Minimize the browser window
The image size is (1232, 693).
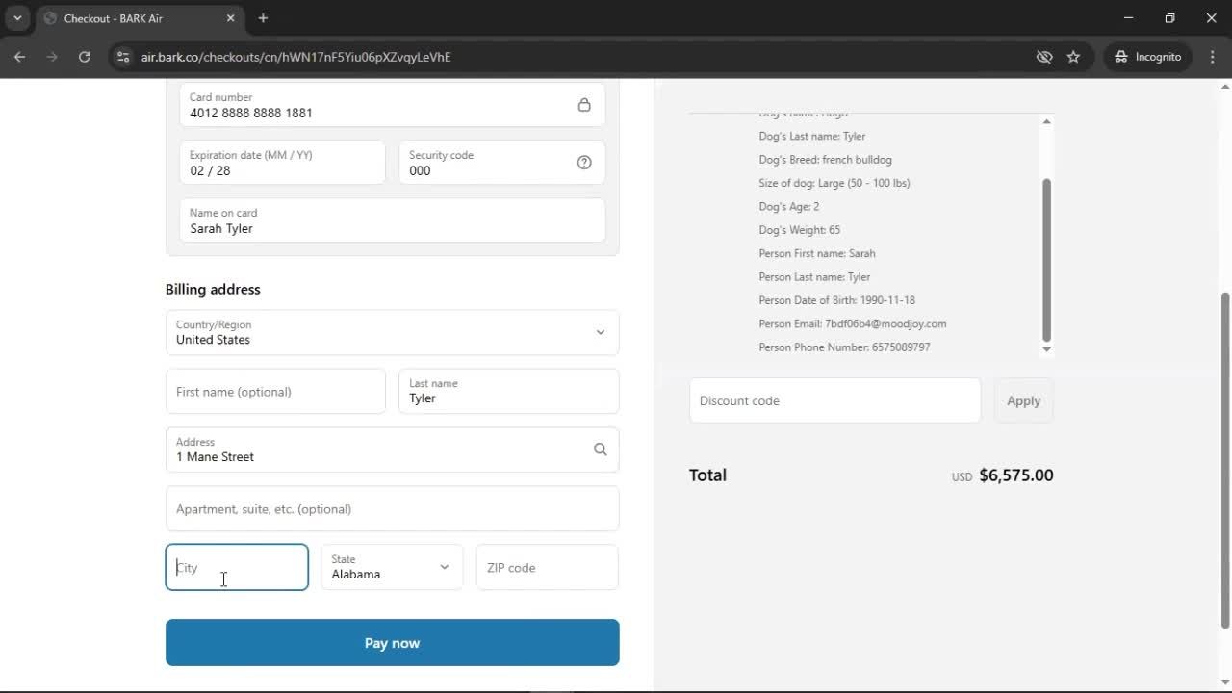click(1128, 18)
